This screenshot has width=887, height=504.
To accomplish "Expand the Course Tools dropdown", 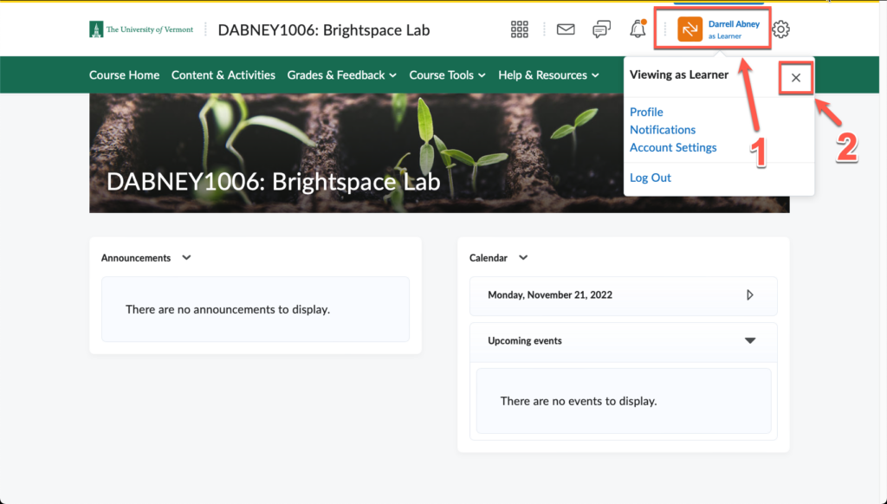I will pos(447,74).
